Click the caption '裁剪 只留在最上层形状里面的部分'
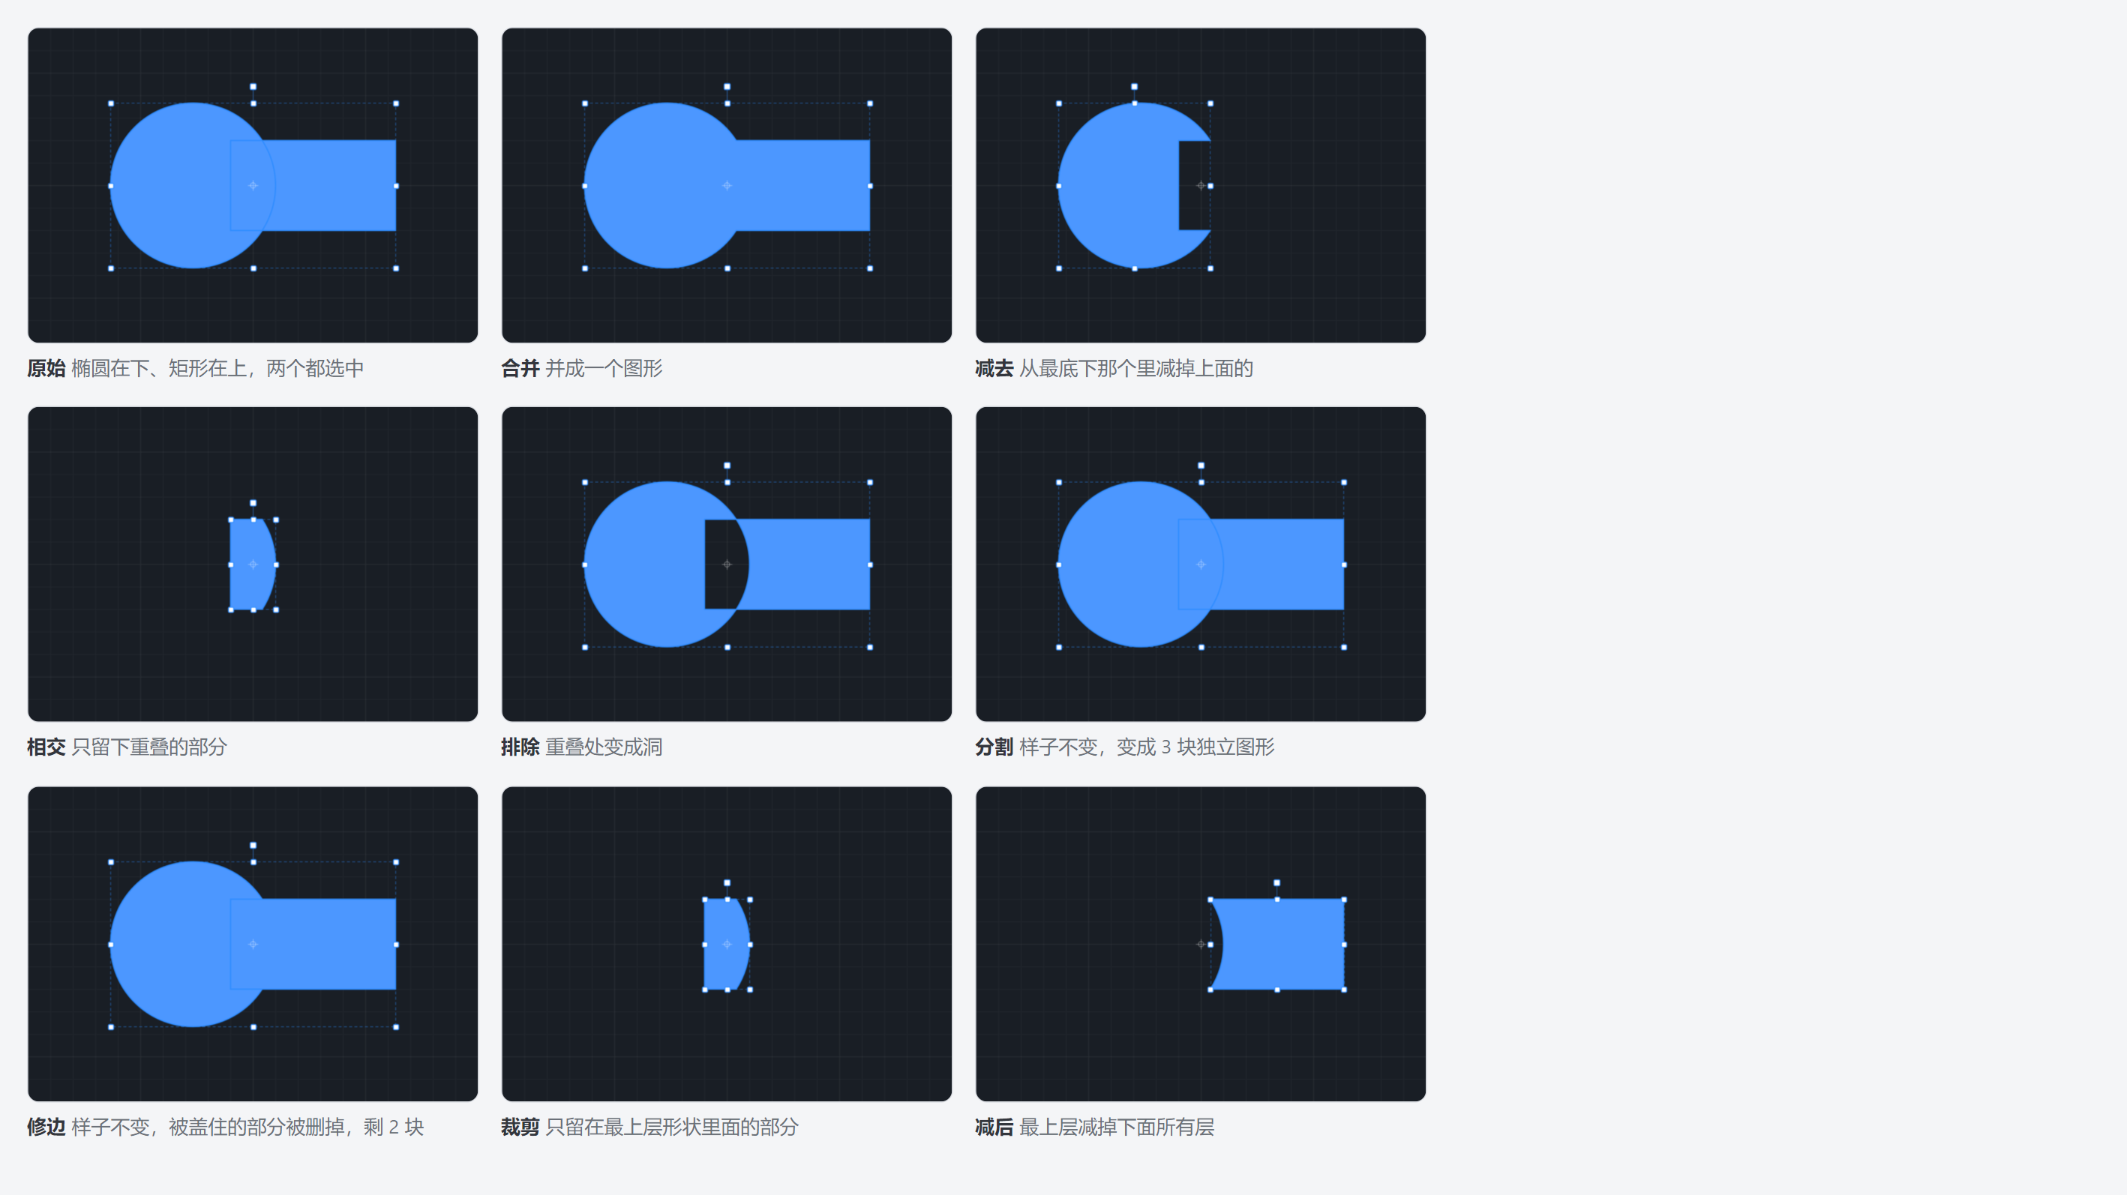2127x1195 pixels. (x=649, y=1127)
